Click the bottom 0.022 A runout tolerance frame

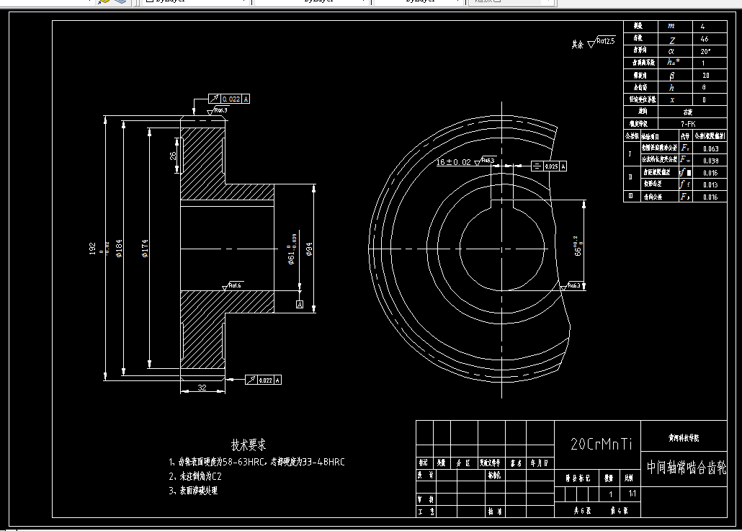tap(263, 380)
